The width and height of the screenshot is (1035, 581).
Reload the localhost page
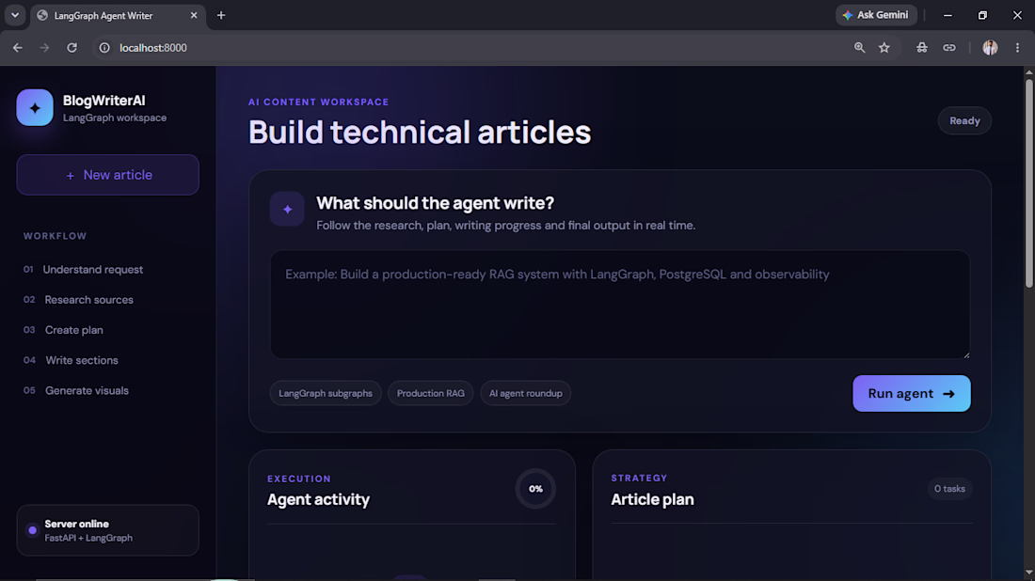(72, 48)
